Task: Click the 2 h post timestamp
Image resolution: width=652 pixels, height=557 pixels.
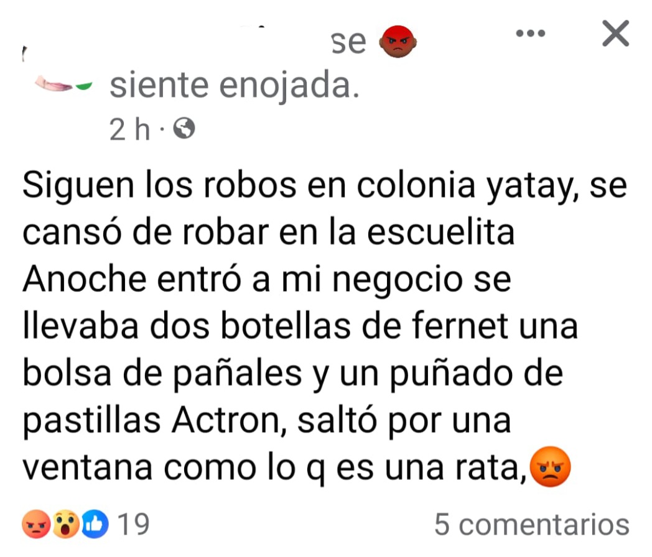Action: point(129,129)
